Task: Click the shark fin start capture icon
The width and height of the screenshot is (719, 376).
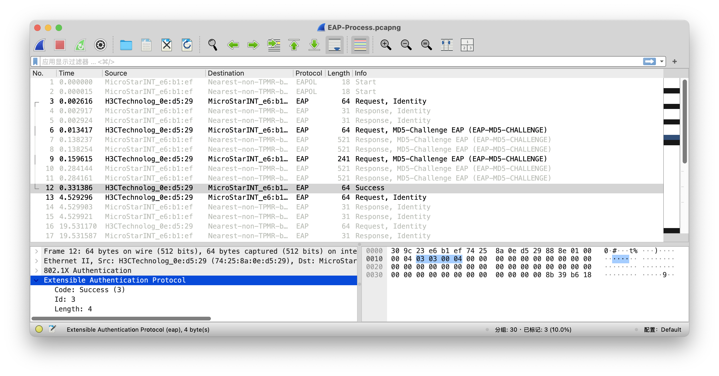Action: point(40,45)
